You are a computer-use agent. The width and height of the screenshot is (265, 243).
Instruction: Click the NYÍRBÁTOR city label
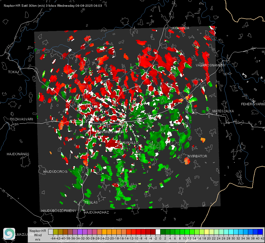197,156
